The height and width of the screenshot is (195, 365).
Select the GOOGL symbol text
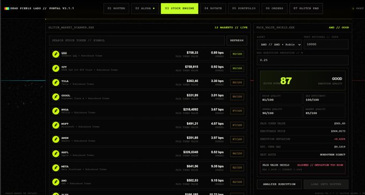coord(66,95)
